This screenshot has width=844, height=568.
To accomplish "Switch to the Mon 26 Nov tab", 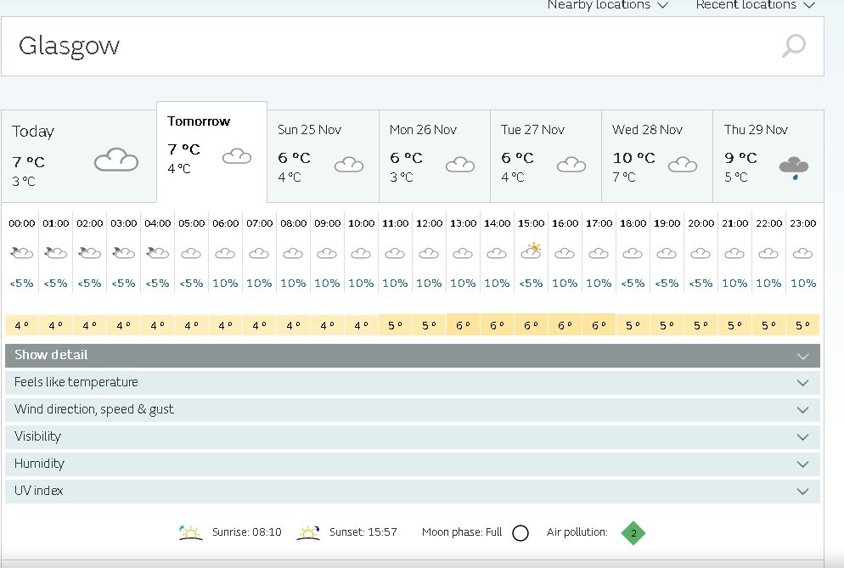I will 435,156.
